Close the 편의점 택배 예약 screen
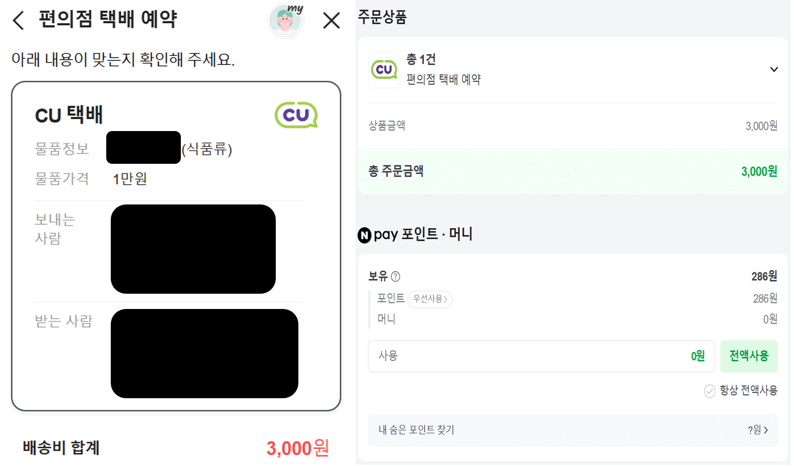This screenshot has width=794, height=466. [x=331, y=20]
